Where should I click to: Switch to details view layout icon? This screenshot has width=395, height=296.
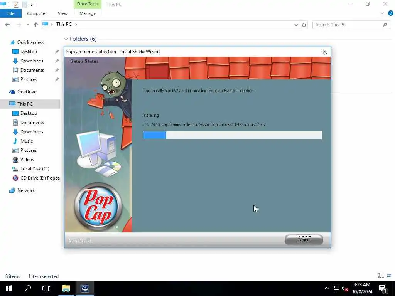[x=380, y=276]
